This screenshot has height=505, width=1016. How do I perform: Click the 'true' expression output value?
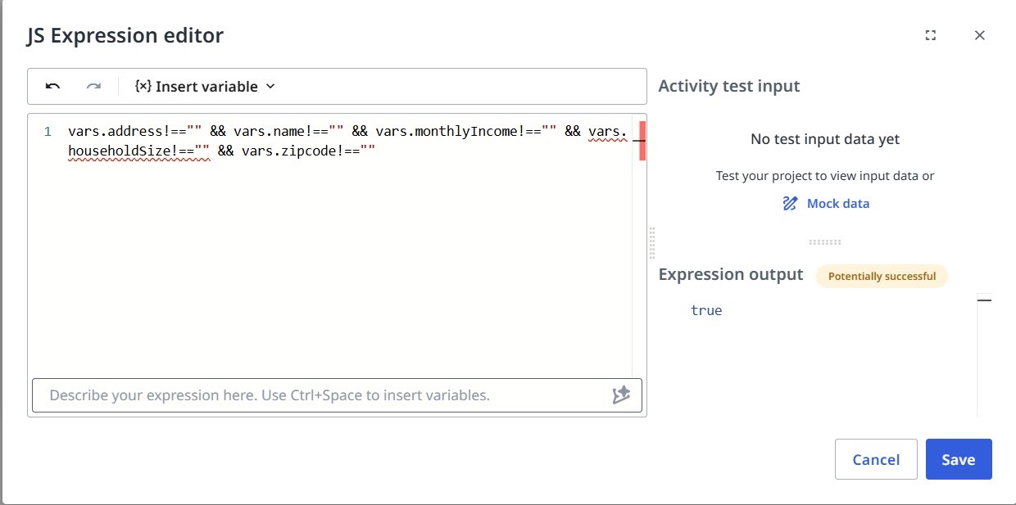(706, 310)
